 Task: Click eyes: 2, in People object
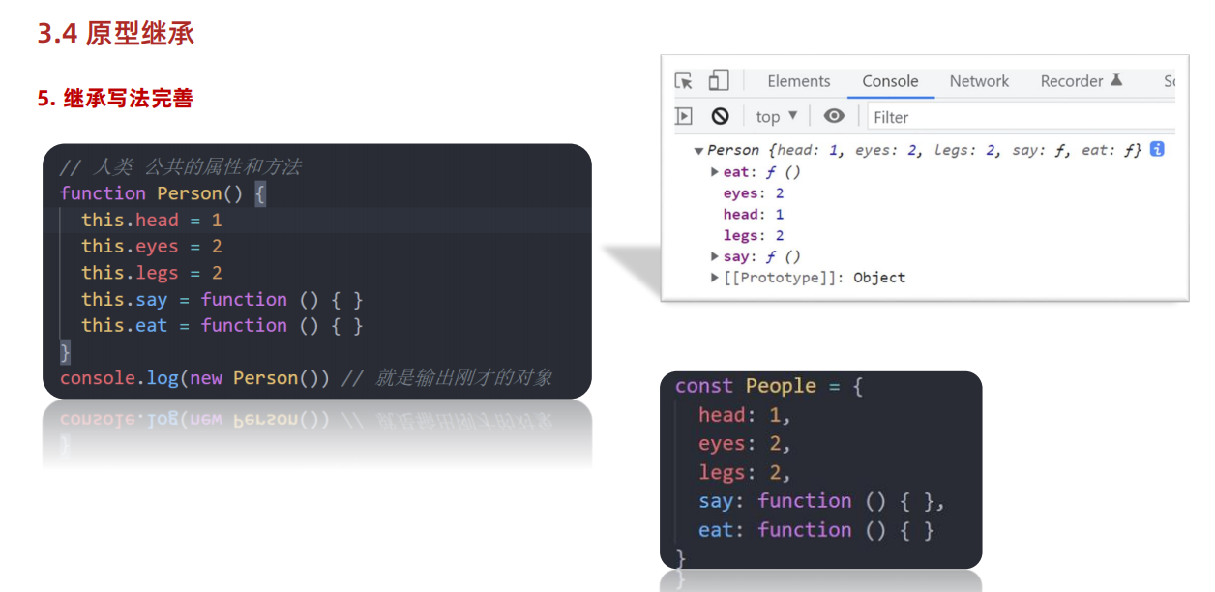(745, 444)
